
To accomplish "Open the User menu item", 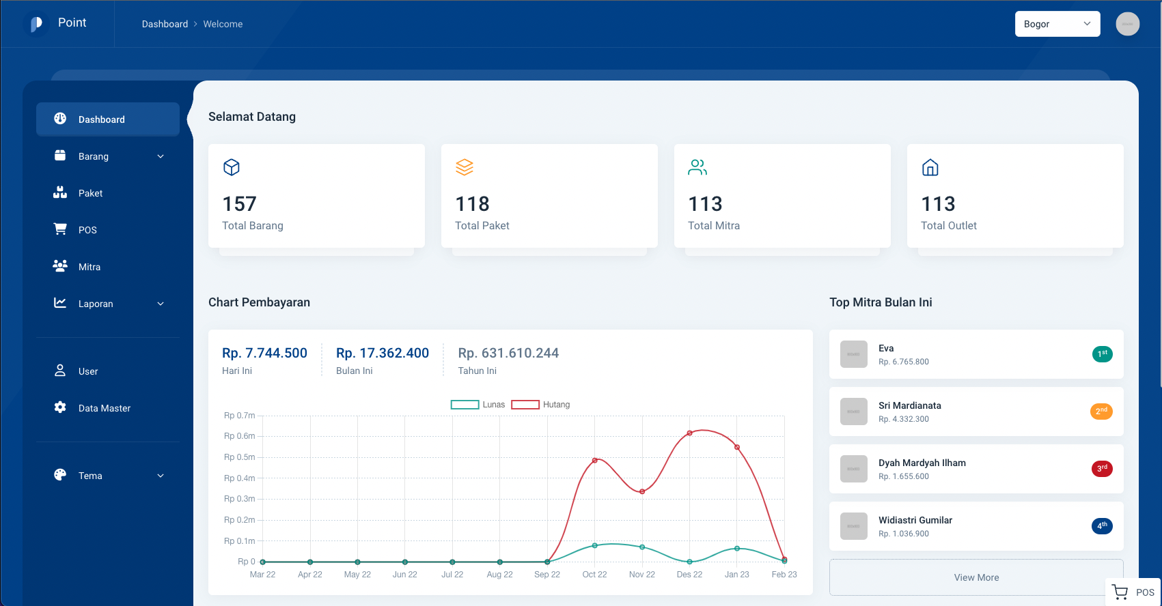I will coord(108,371).
